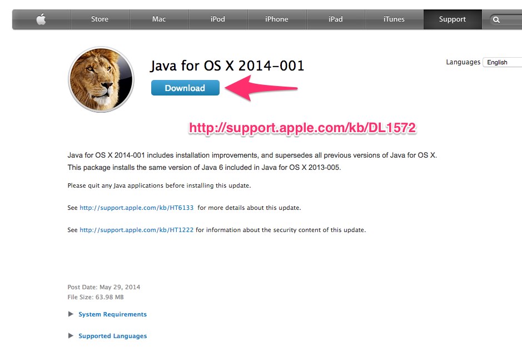Click the Post Date: May 29, 2014 text
This screenshot has width=522, height=352.
104,287
